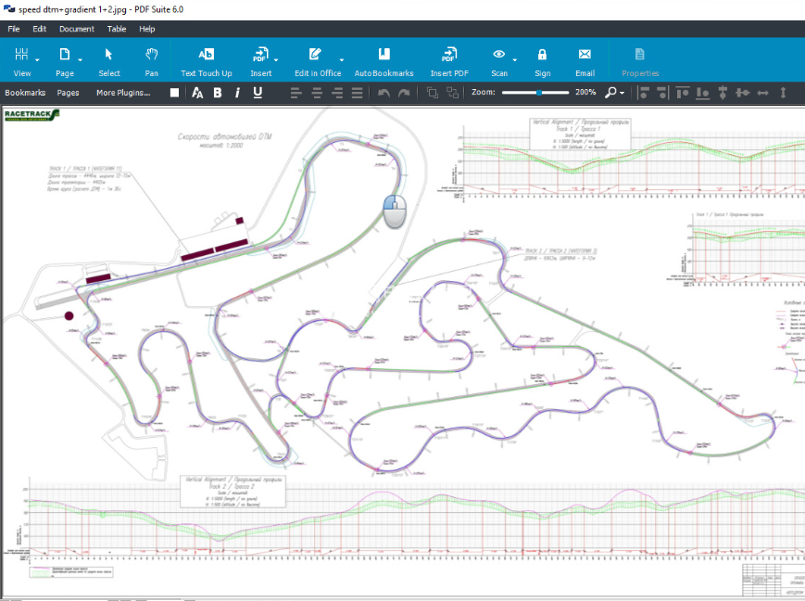Image resolution: width=805 pixels, height=601 pixels.
Task: Align selected objects to right edge
Action: pyautogui.click(x=662, y=93)
